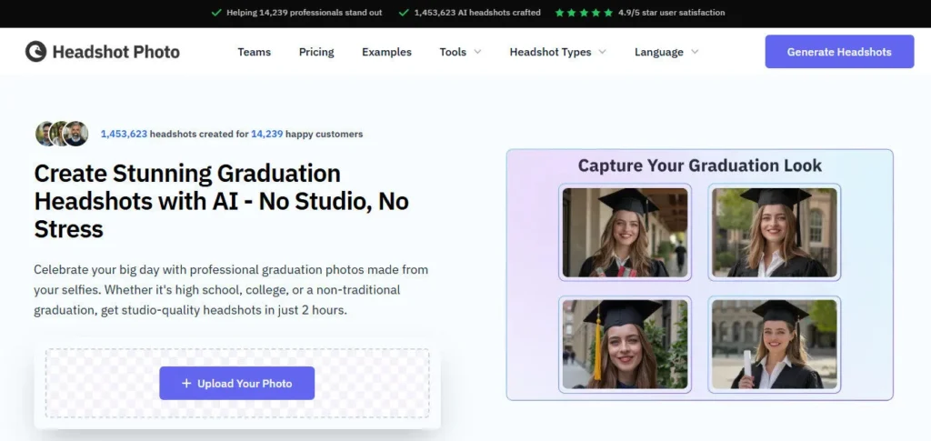Click the dashed photo upload drop area
931x441 pixels.
[237, 384]
